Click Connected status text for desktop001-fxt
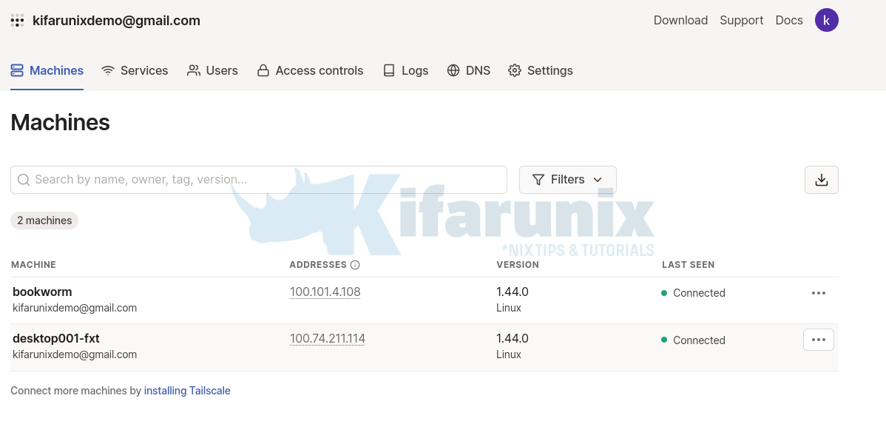The image size is (886, 424). (x=699, y=340)
